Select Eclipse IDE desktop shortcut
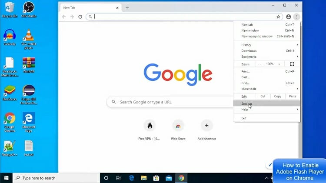The height and width of the screenshot is (183, 326). [29, 95]
